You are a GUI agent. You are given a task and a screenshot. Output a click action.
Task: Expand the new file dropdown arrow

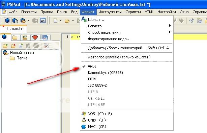click(61, 21)
